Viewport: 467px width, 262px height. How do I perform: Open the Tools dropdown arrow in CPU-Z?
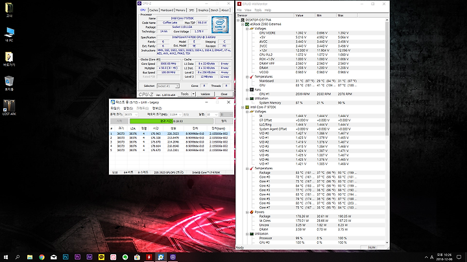point(193,94)
